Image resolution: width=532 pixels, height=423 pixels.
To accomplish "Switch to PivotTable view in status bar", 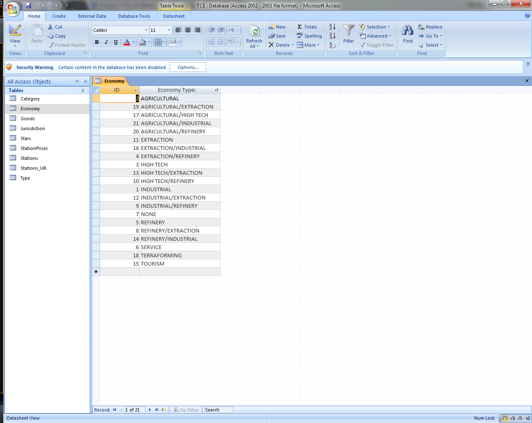I will tap(513, 418).
